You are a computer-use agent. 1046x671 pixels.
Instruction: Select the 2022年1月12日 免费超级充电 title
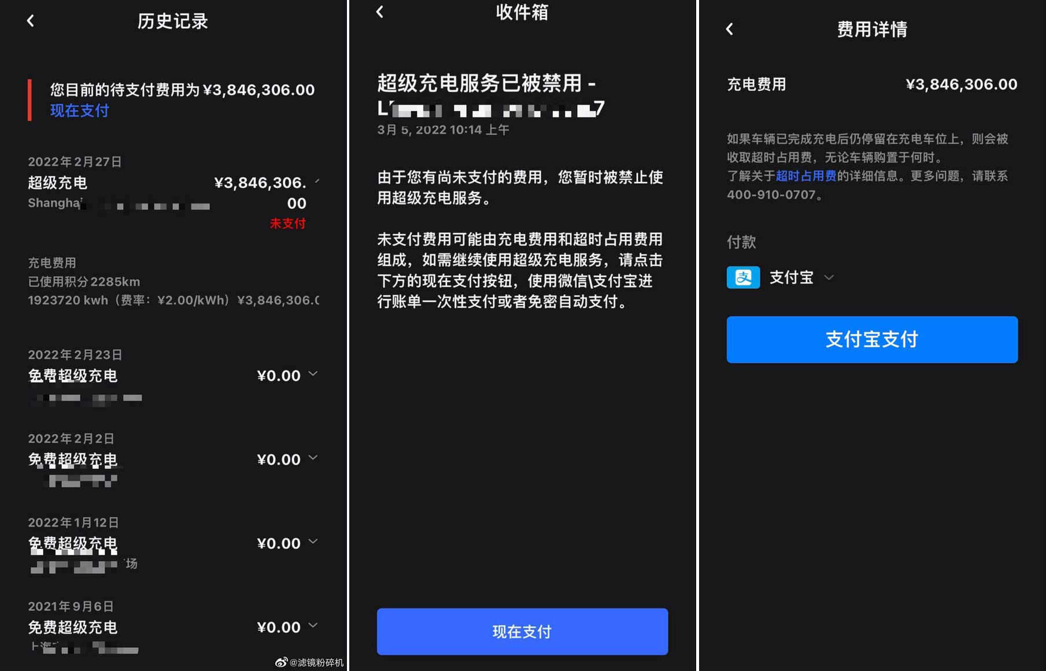pyautogui.click(x=73, y=543)
